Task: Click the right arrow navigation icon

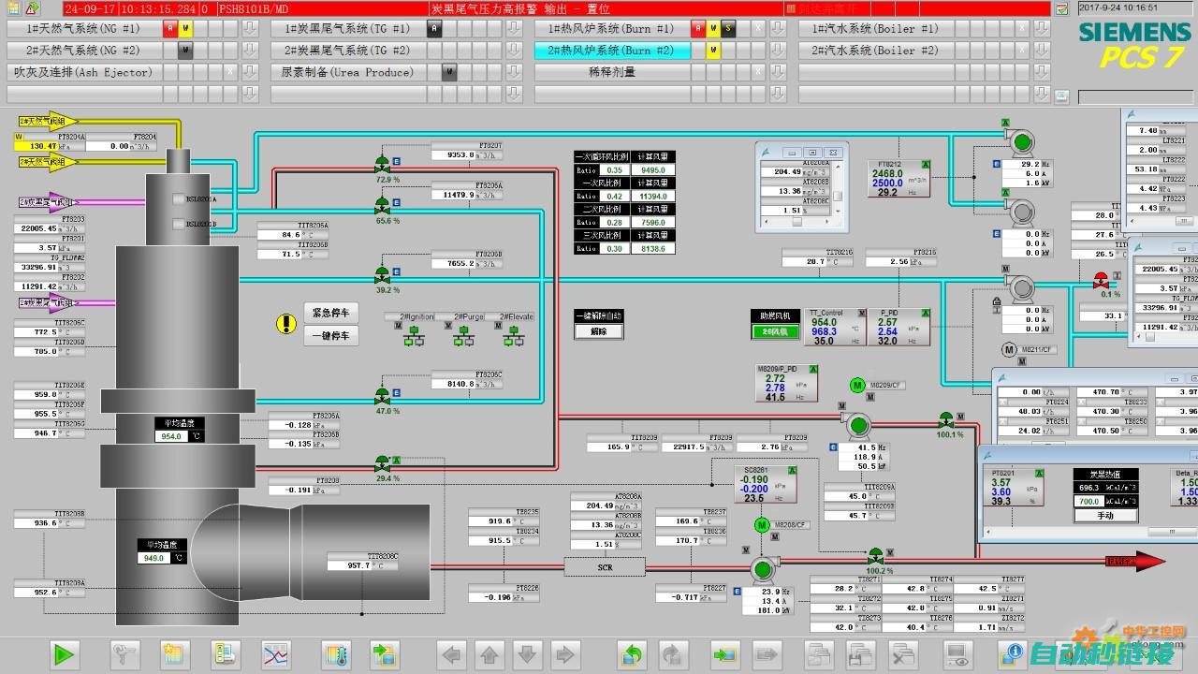Action: coord(563,653)
